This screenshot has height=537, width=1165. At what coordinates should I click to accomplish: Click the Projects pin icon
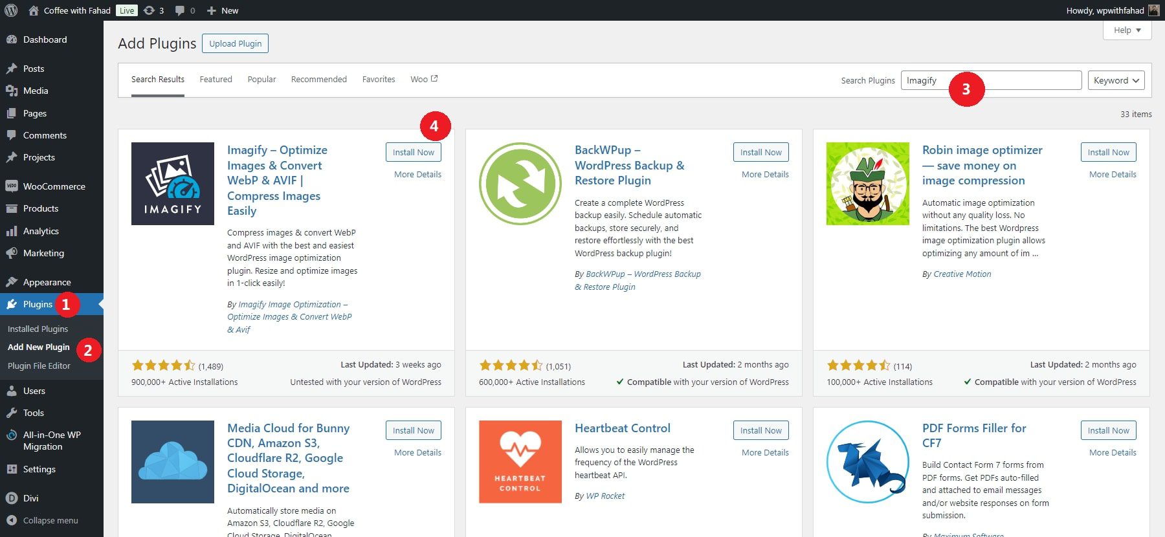point(12,157)
